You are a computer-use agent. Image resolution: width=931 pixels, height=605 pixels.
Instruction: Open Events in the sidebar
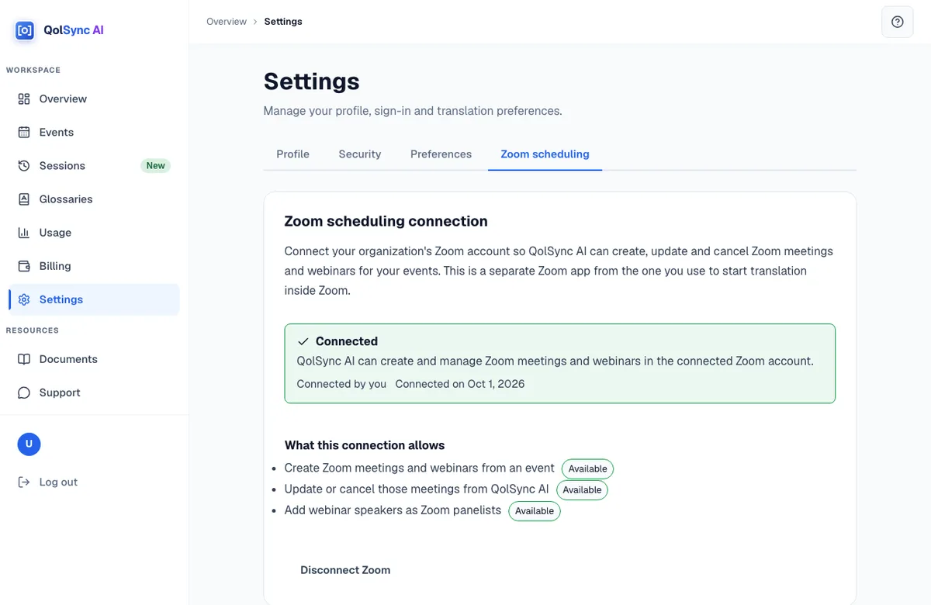pyautogui.click(x=94, y=132)
